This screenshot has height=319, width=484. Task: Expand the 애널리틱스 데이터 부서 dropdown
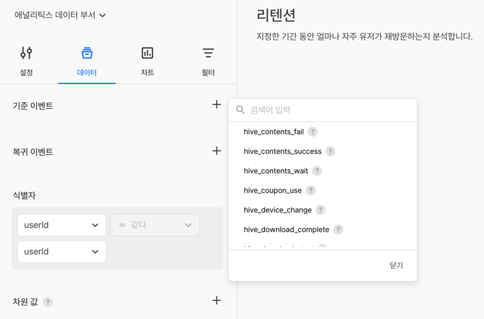61,15
